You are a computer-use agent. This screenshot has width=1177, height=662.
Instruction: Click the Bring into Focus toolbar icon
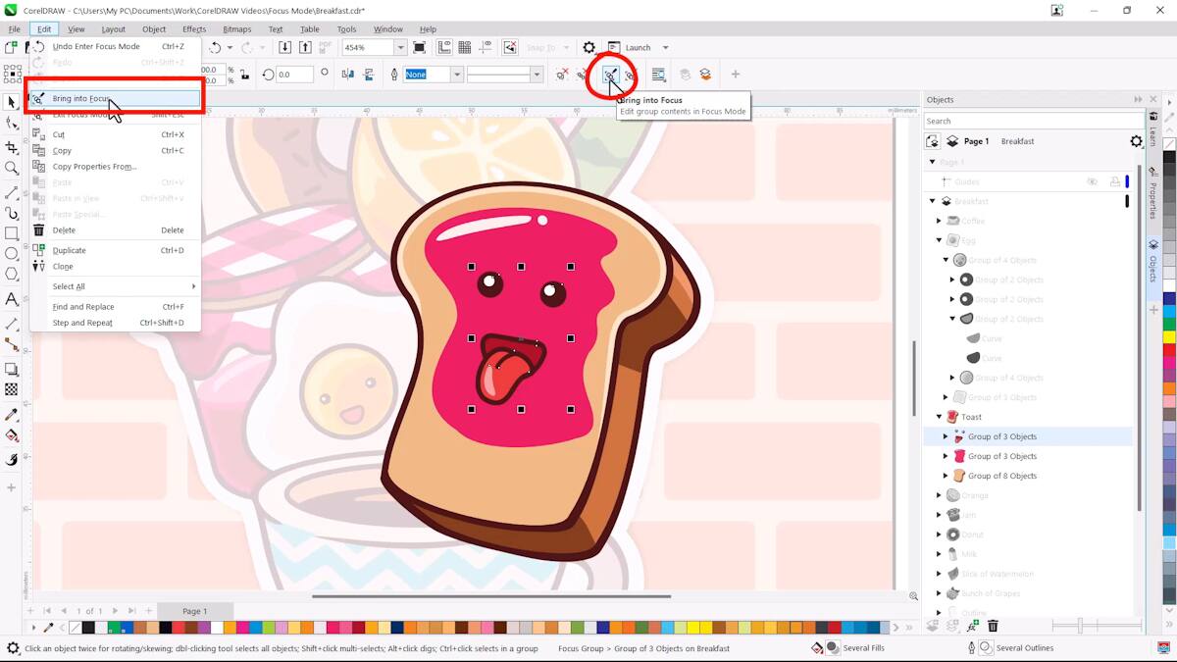[x=610, y=74]
